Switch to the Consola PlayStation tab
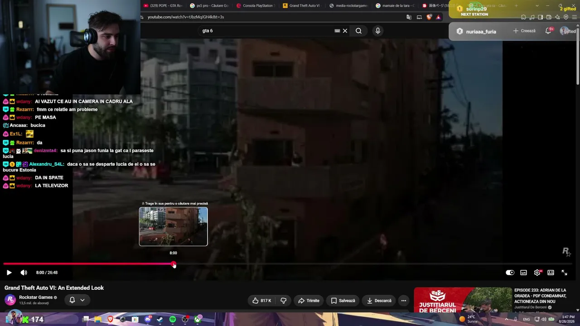Image resolution: width=580 pixels, height=326 pixels. pyautogui.click(x=256, y=5)
